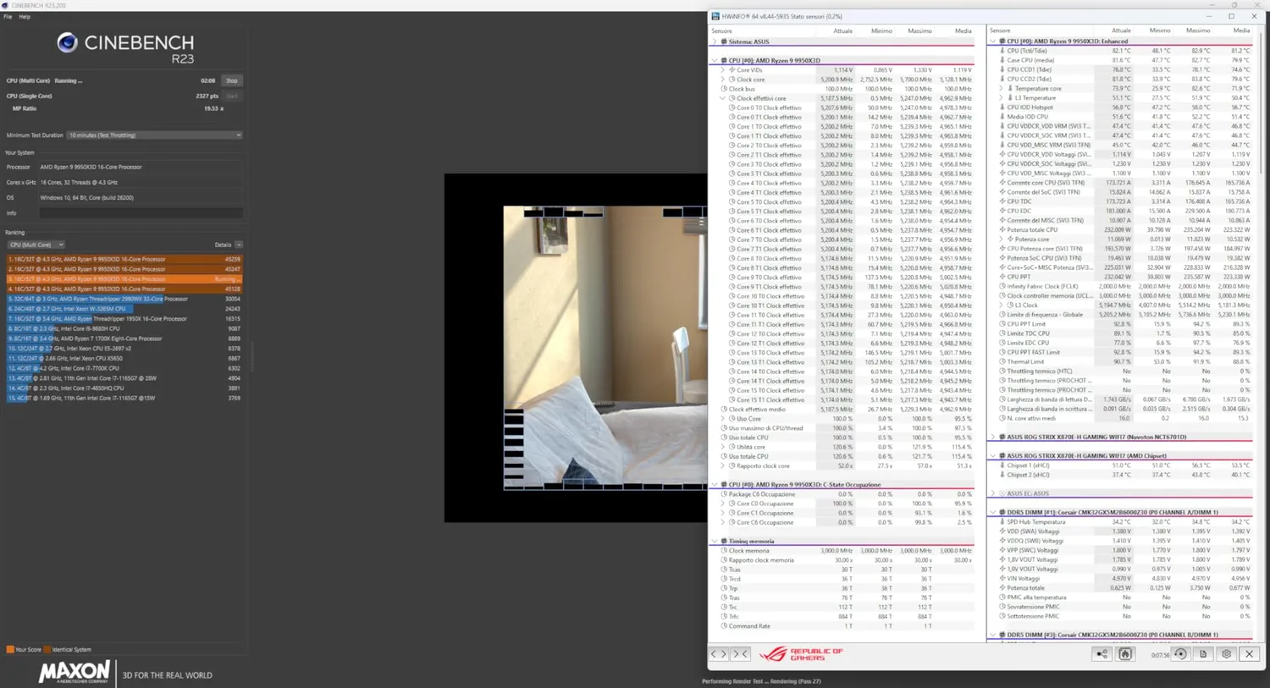Open the Help menu in Cinebench
The width and height of the screenshot is (1270, 688).
(x=25, y=17)
